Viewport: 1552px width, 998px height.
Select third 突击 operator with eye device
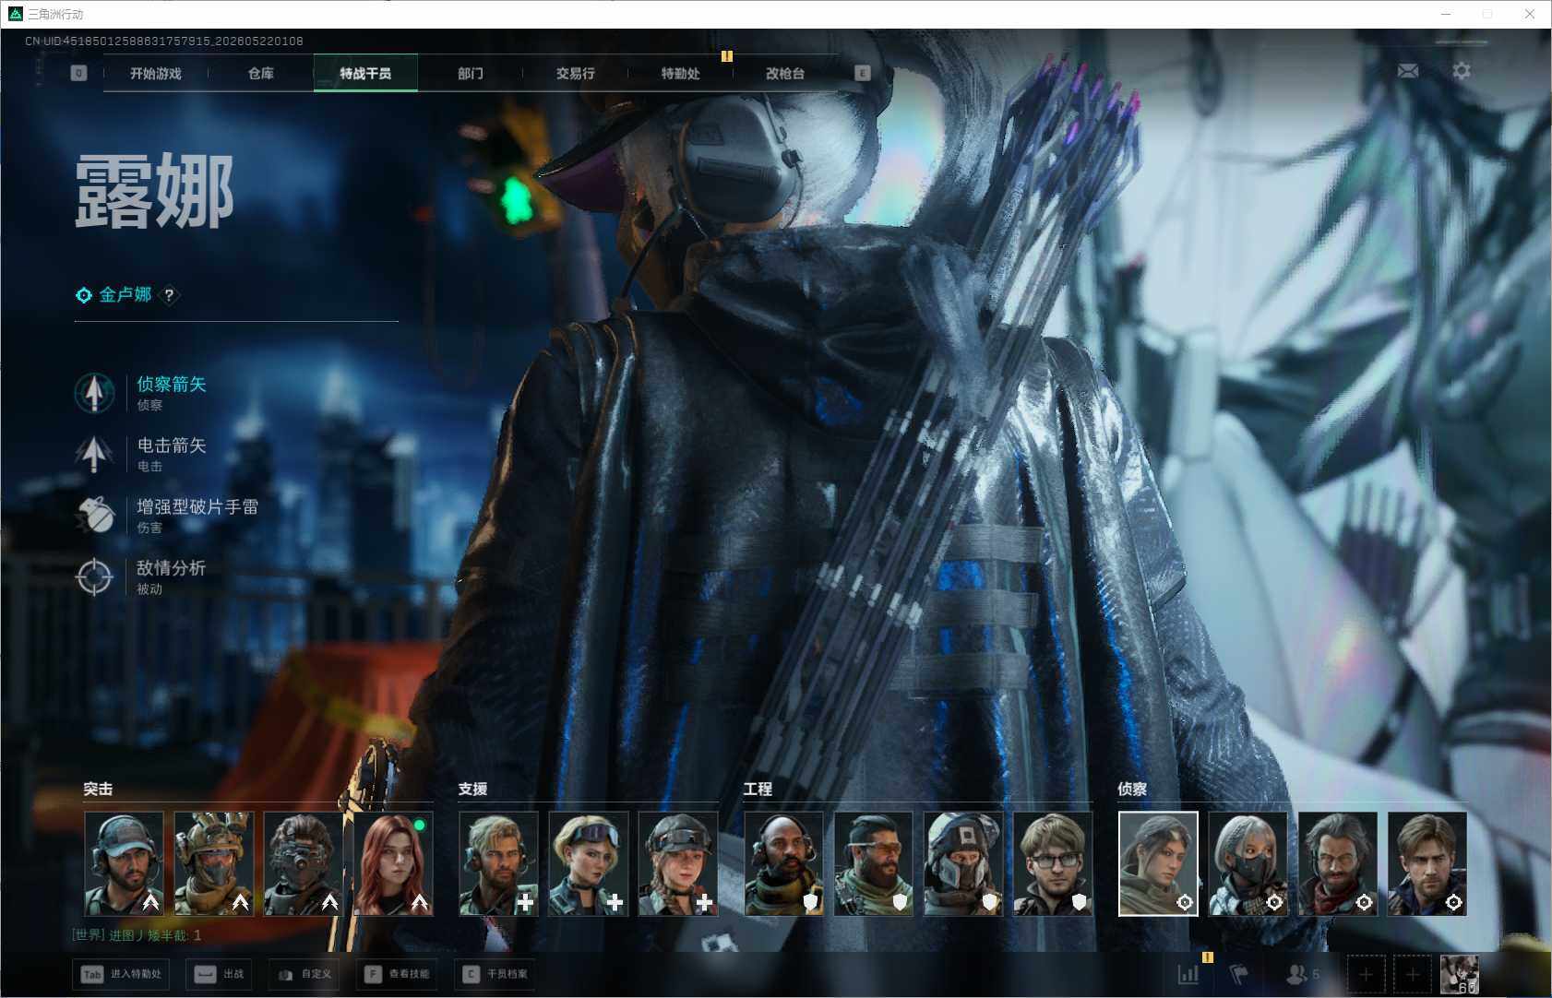pos(303,863)
